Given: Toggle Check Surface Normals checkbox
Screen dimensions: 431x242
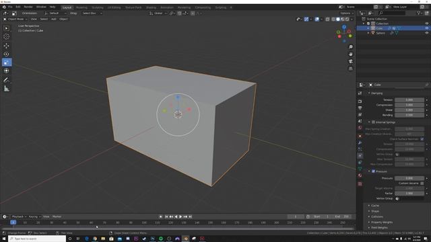Looking at the screenshot, I should tap(422, 139).
